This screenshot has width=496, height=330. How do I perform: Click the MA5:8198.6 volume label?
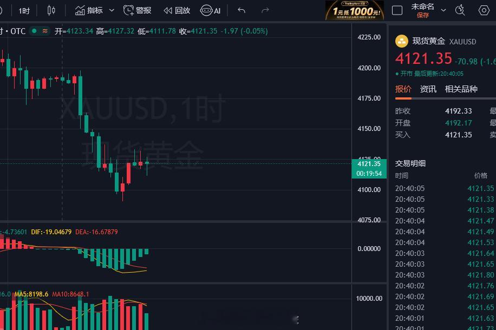tap(31, 294)
